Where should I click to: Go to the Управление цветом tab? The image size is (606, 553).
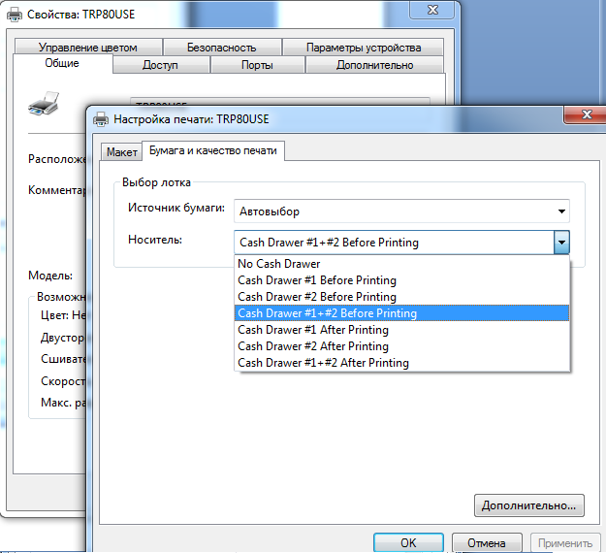pos(87,48)
